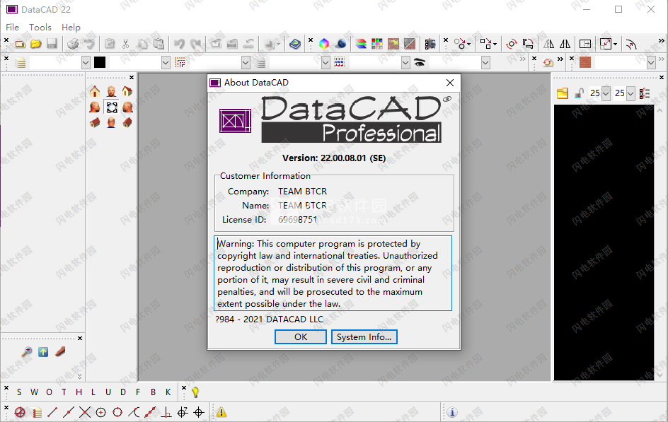668x422 pixels.
Task: Click the red eraser icon in lower-left panel
Action: click(60, 352)
